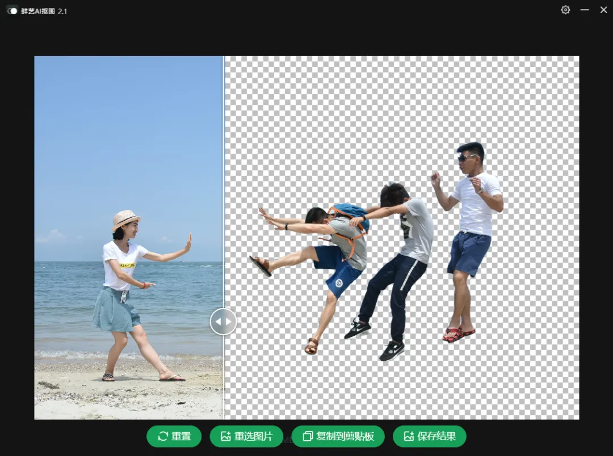Click the app title text 鲜艺AI抠图 2.1

click(44, 11)
